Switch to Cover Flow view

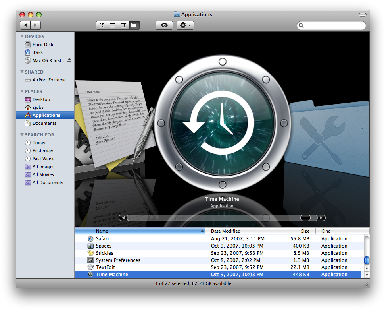click(134, 25)
